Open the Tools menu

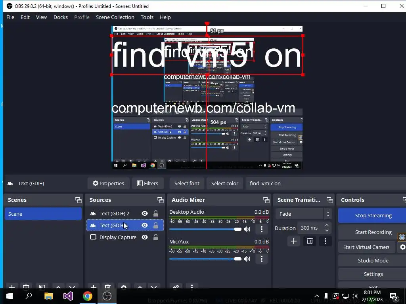click(x=147, y=17)
